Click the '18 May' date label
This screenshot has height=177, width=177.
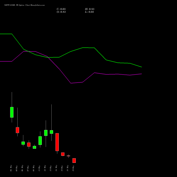click(68, 168)
